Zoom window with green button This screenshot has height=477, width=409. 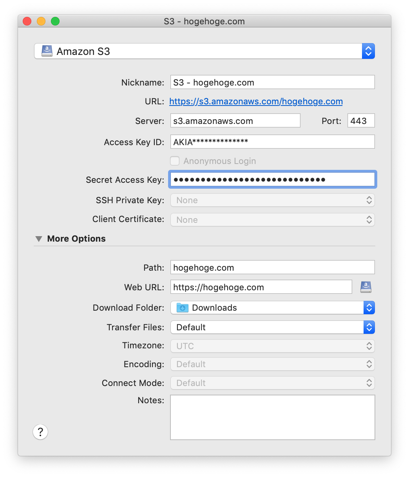coord(55,21)
